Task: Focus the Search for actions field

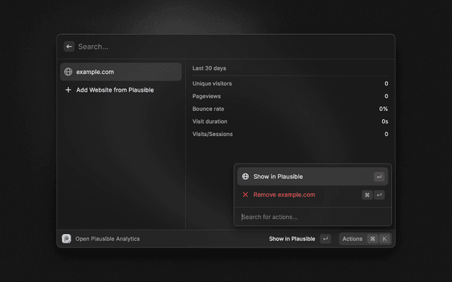Action: pos(311,216)
